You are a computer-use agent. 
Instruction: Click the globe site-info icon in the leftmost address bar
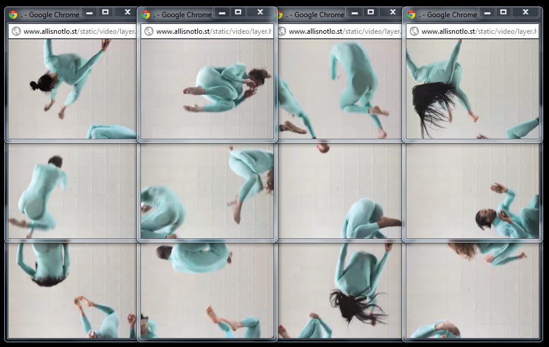(16, 31)
